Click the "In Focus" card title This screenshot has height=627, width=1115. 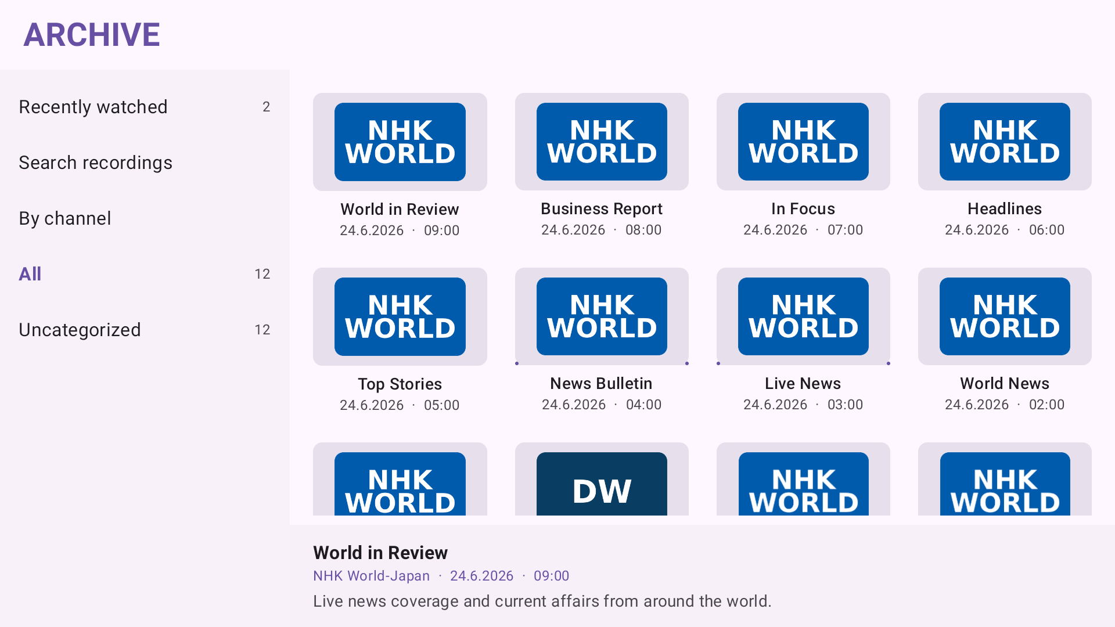(x=803, y=208)
